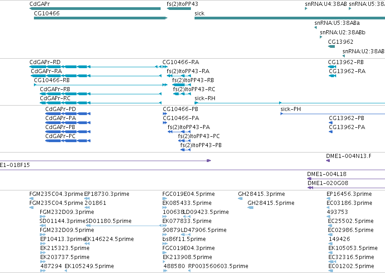Select the fs(2)ltoPP43-PA protein feature
385x273 pixels.
point(179,132)
